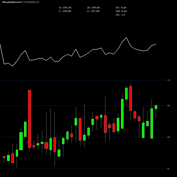Click the highest peak of the white line

(x=126, y=38)
